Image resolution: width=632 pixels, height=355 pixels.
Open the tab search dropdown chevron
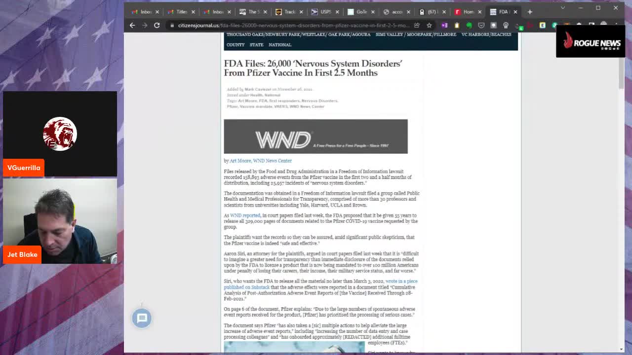(562, 8)
